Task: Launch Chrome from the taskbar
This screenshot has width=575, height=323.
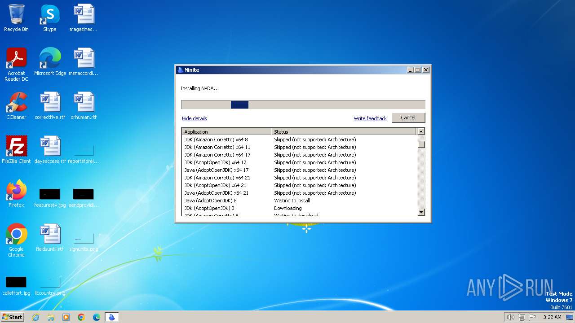Action: [81, 317]
